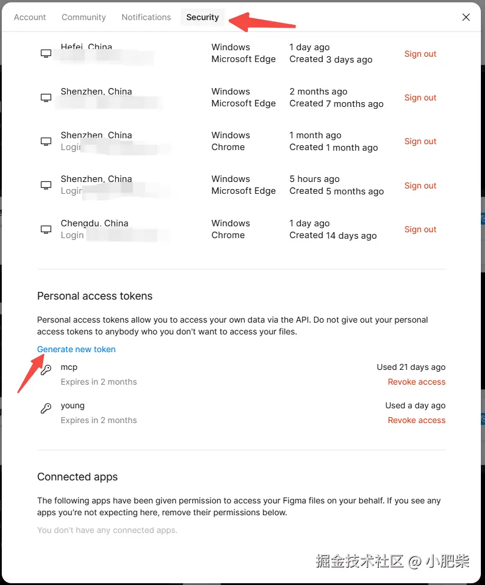The image size is (485, 585).
Task: Switch to the Account tab
Action: [x=30, y=17]
